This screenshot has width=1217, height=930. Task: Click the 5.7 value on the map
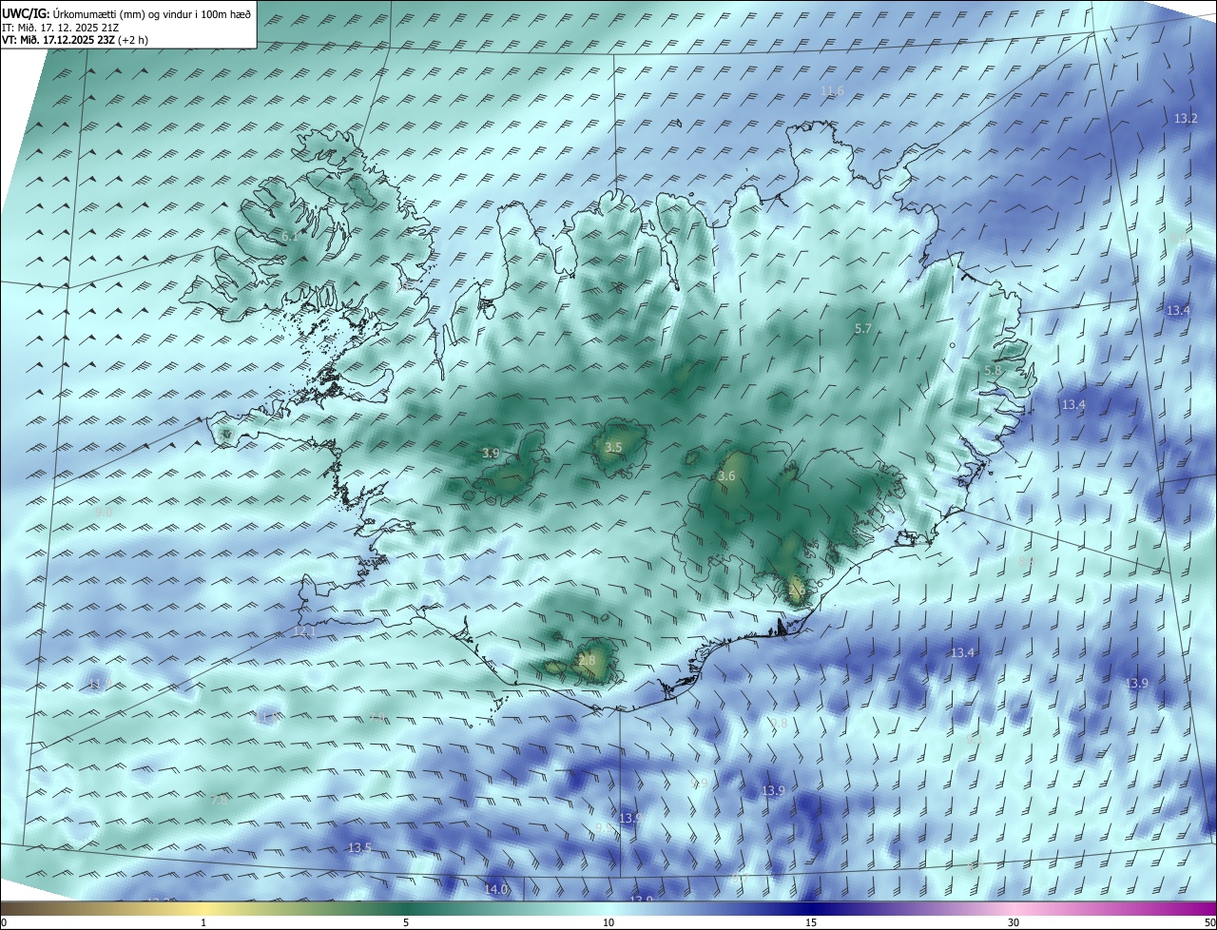coord(863,329)
